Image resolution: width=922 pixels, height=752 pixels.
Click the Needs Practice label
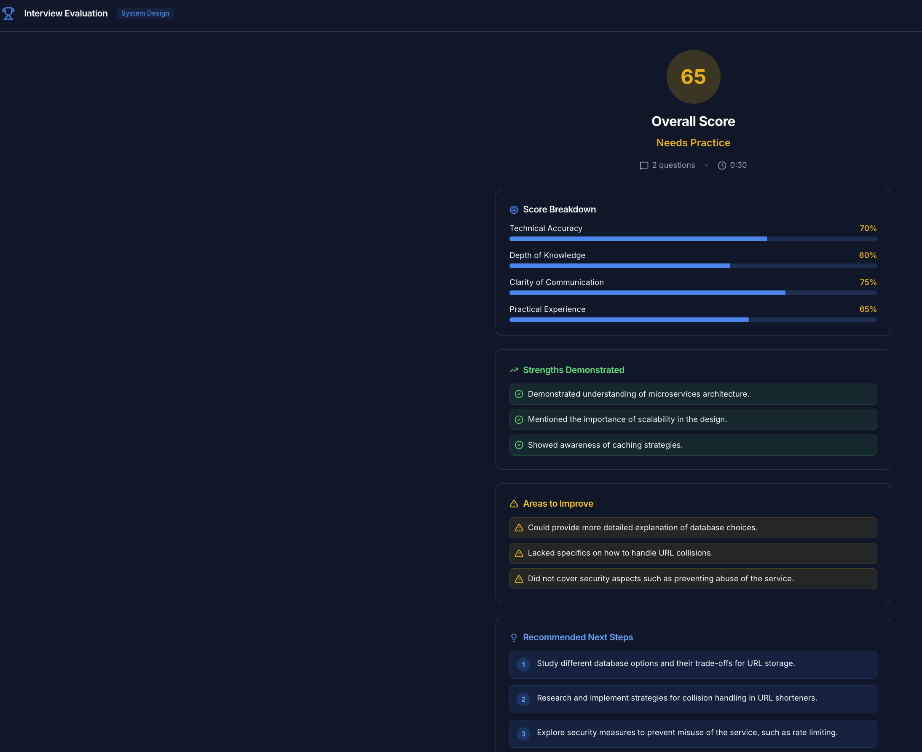coord(692,142)
